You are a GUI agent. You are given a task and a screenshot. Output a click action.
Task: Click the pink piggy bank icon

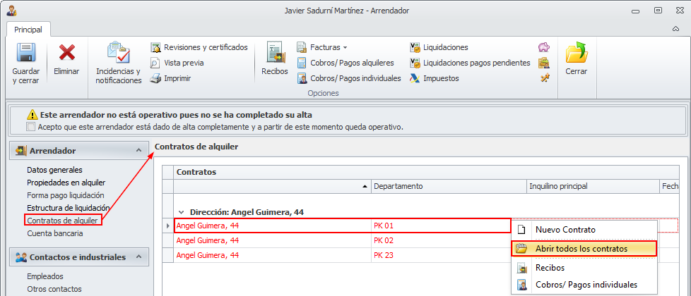click(x=544, y=47)
